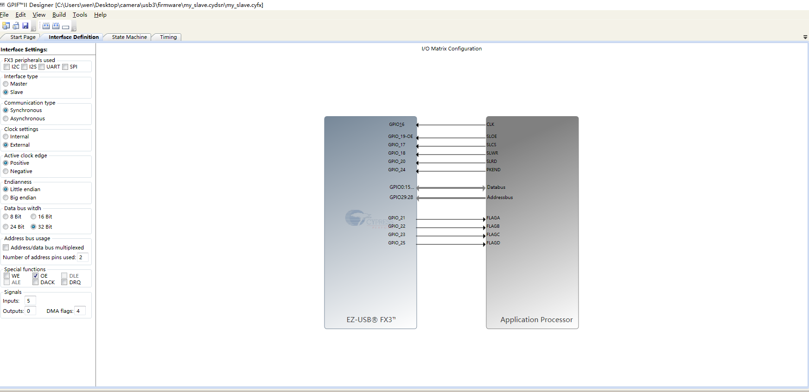809x392 pixels.
Task: Enable the UART peripheral checkbox
Action: pyautogui.click(x=41, y=67)
